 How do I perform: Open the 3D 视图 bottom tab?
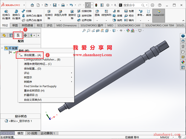(x=32, y=133)
